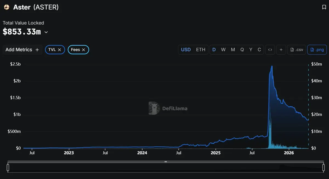Click left handle of range slider
The width and height of the screenshot is (329, 179).
8,167
